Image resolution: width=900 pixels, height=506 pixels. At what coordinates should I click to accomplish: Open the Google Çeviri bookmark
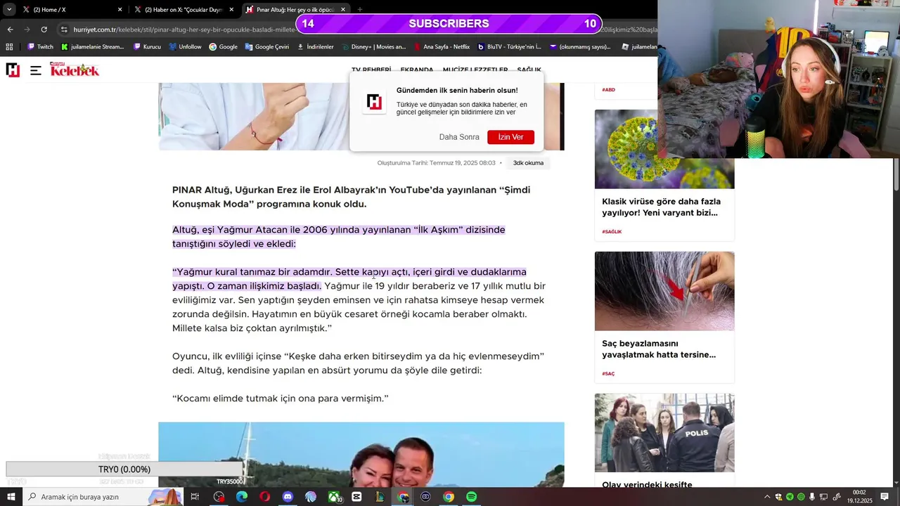[267, 47]
